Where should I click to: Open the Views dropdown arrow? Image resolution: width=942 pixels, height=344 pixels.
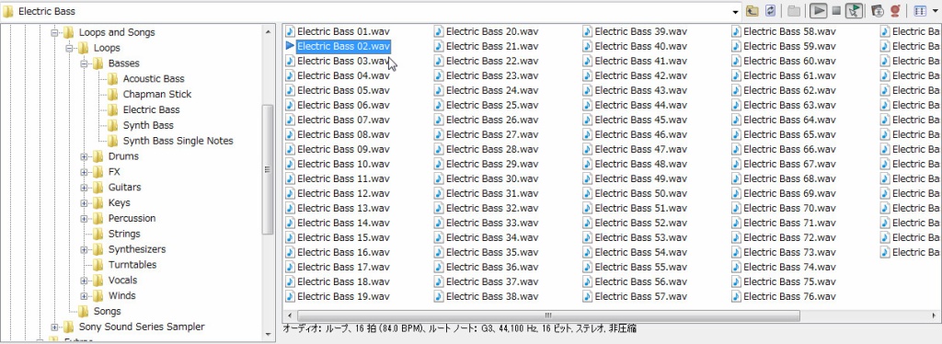pos(935,11)
